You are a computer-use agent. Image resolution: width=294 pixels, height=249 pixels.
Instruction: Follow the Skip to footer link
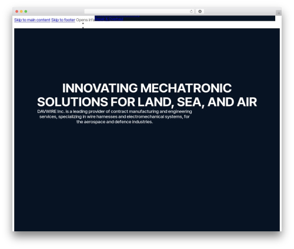(x=63, y=20)
